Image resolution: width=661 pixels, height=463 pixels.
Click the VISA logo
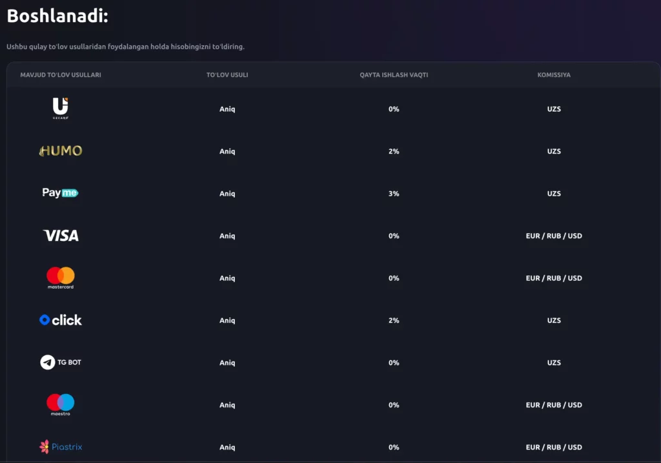[x=61, y=236]
